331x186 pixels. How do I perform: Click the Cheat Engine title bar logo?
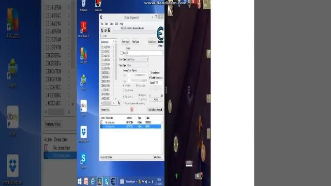pyautogui.click(x=101, y=18)
